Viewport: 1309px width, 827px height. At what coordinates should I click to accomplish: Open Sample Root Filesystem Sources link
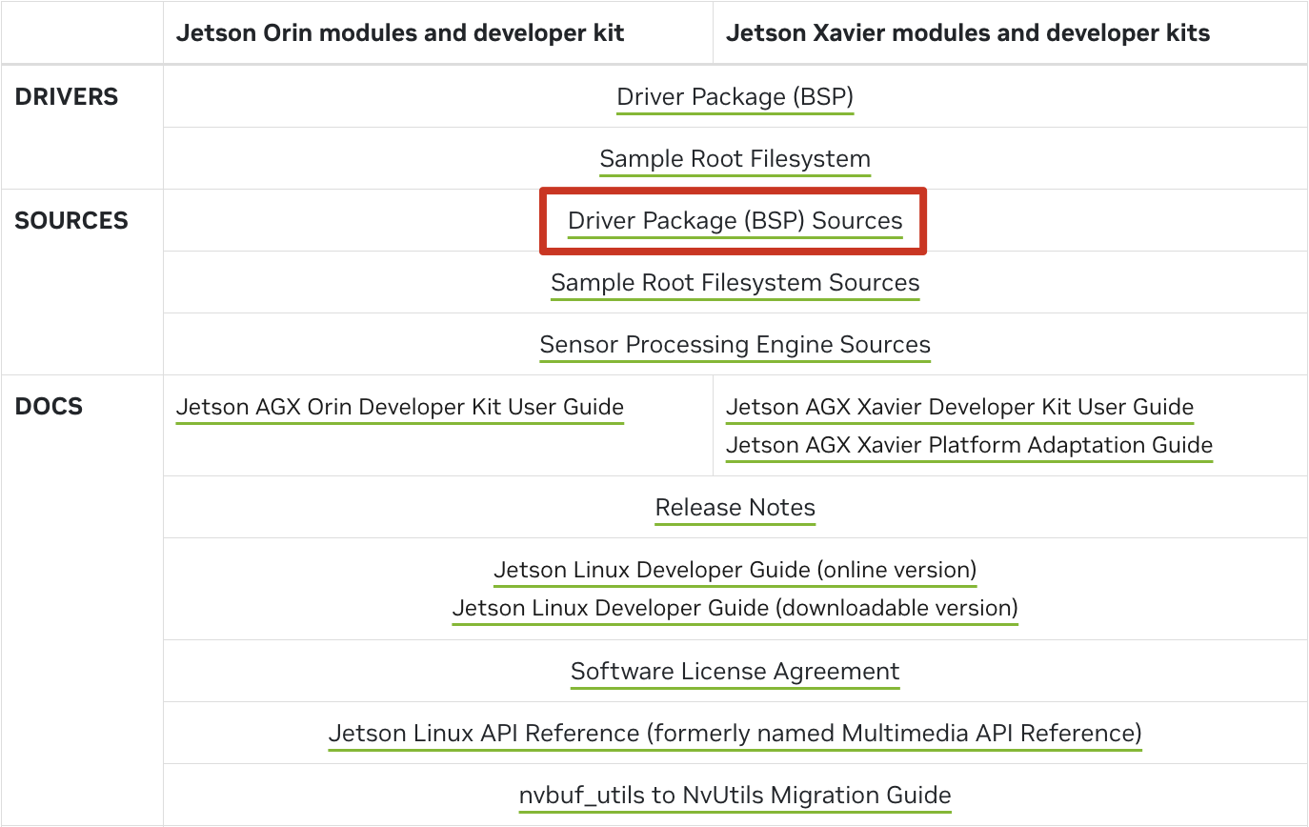(x=735, y=283)
